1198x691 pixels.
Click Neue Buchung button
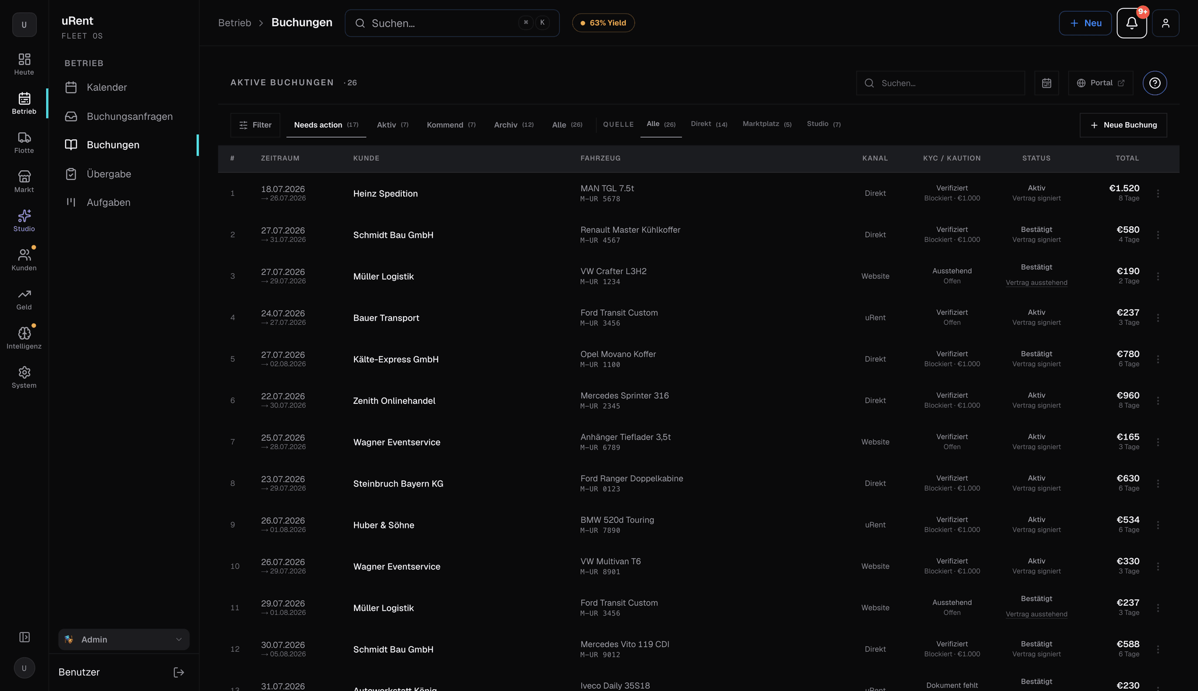[1123, 125]
